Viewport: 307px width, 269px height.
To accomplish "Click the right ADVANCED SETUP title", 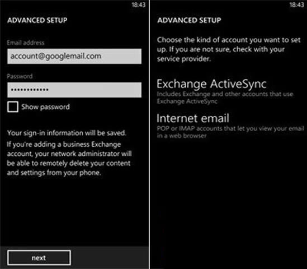I will click(189, 20).
